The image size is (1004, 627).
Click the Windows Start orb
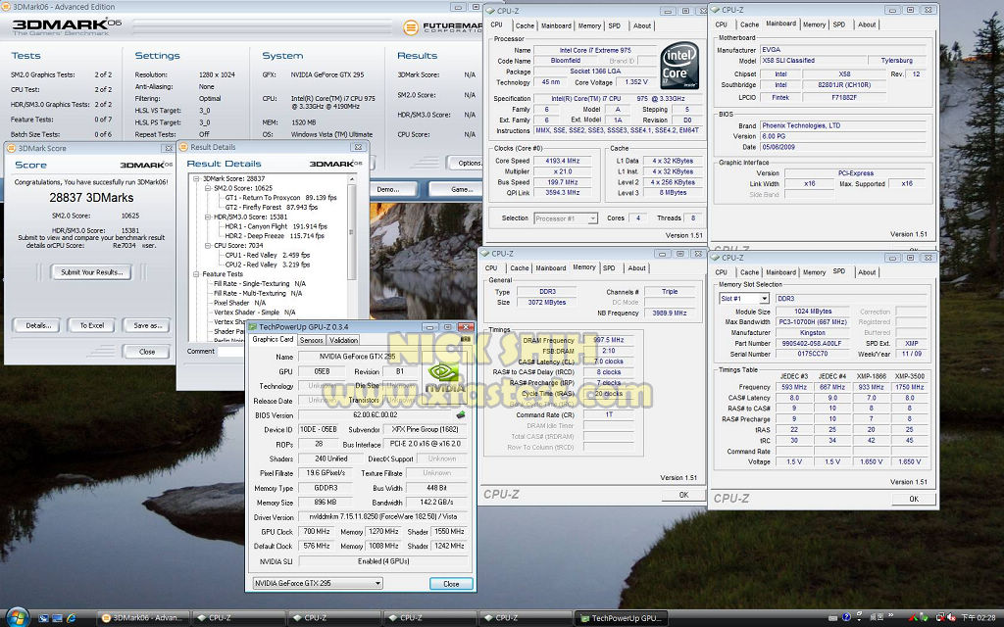[x=17, y=617]
